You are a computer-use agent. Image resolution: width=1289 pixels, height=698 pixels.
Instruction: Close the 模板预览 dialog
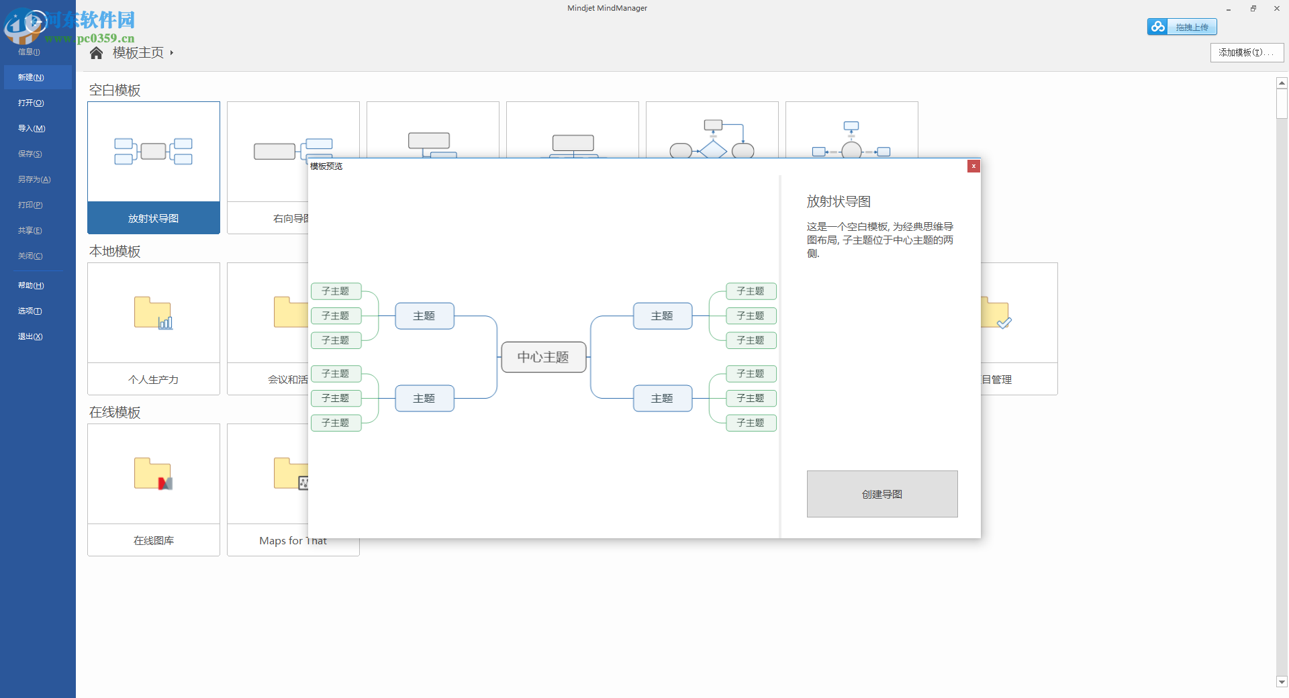[x=973, y=166]
